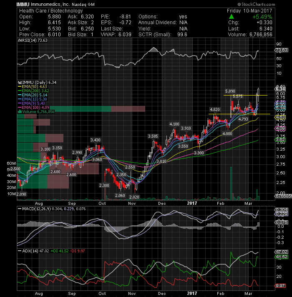Click the 2.550 price label
Image resolution: width=292 pixels, height=297 pixels.
130,167
